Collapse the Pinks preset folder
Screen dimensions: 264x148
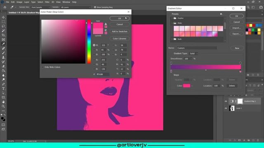[x=172, y=23]
